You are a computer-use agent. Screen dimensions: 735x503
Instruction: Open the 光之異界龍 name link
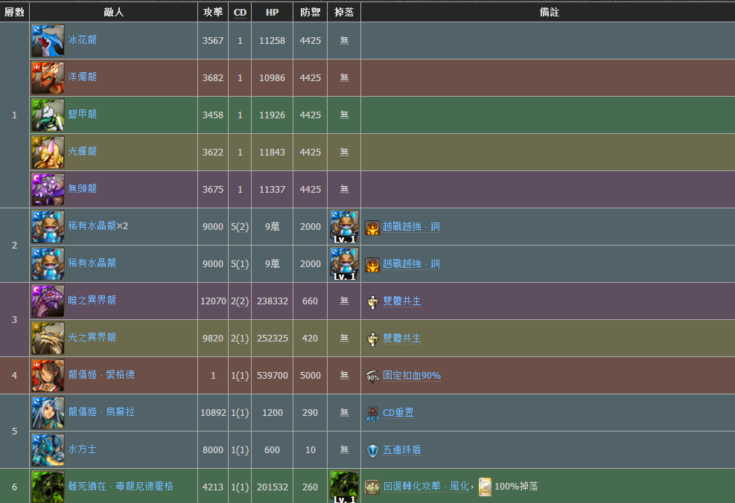click(92, 337)
